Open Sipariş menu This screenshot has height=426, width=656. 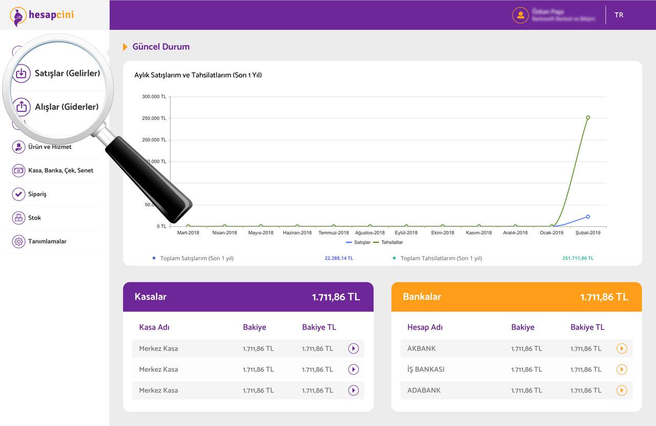[x=37, y=194]
